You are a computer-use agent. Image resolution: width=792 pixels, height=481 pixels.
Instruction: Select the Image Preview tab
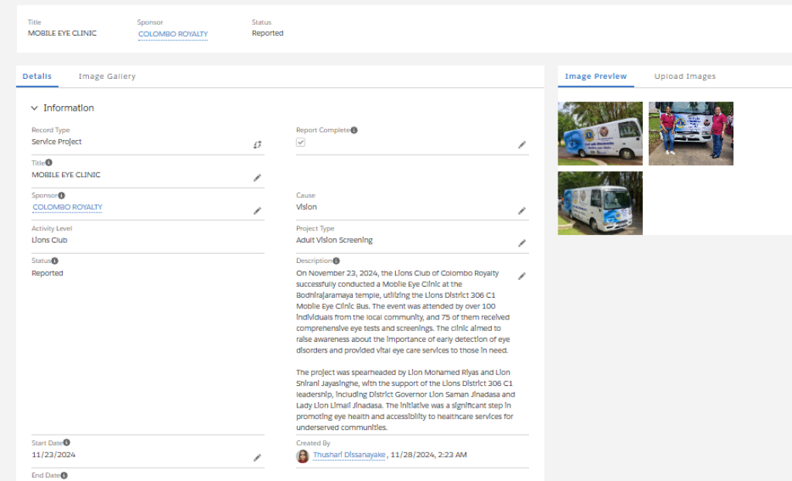(x=596, y=77)
